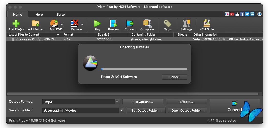Click the Remove file icon
This screenshot has height=128, width=268.
click(75, 24)
